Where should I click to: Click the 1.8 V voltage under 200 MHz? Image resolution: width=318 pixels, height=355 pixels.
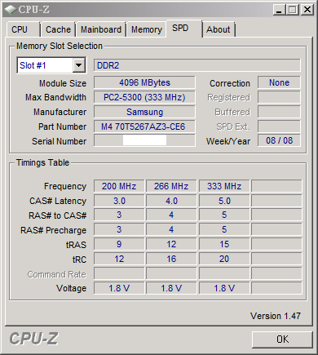[119, 288]
